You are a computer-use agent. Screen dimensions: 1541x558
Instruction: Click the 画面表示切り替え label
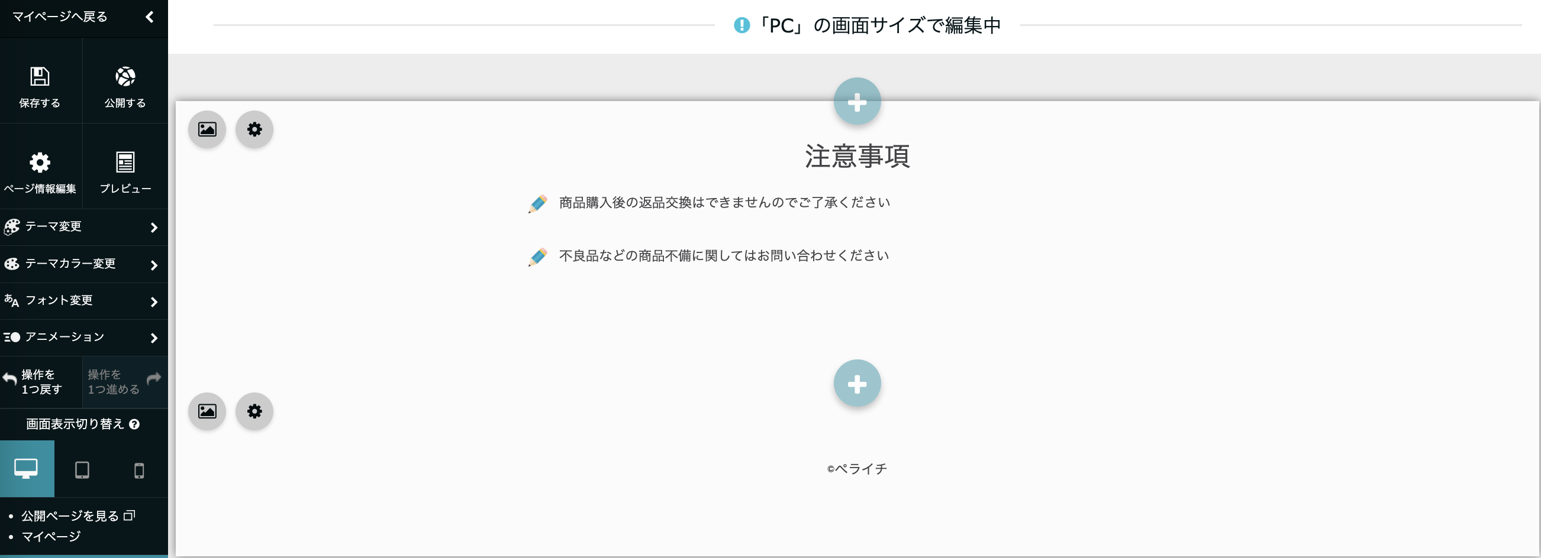tap(75, 424)
